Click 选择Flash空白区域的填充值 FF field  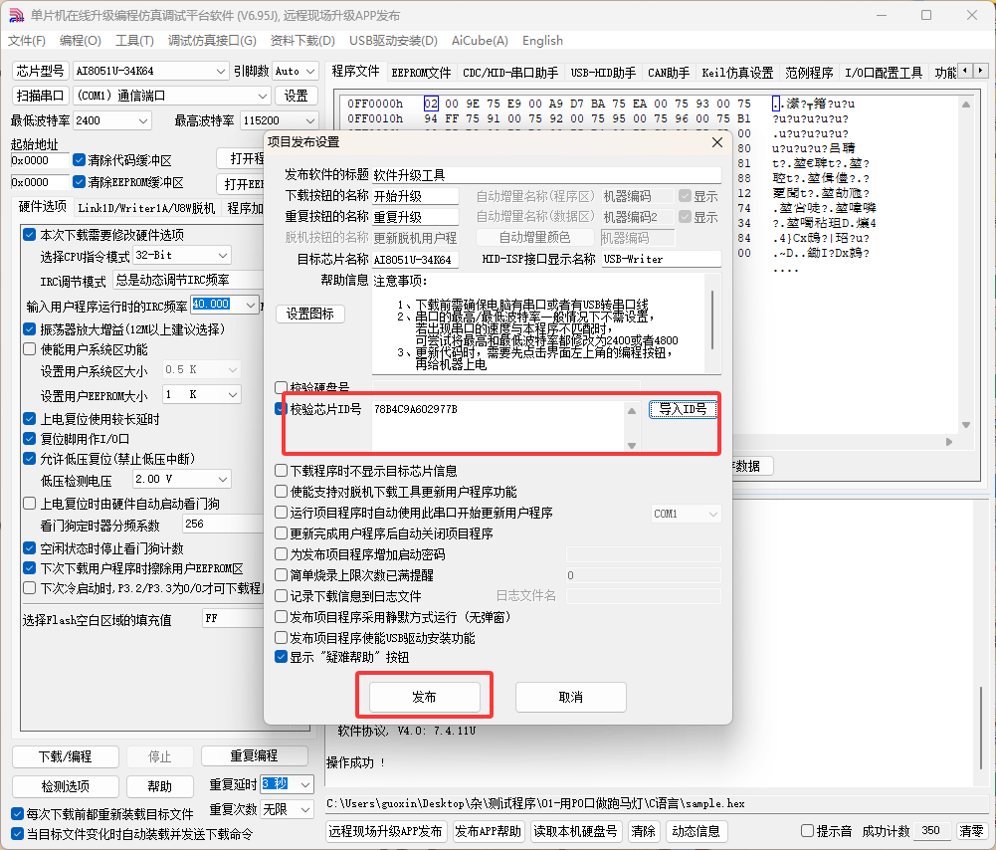point(235,618)
